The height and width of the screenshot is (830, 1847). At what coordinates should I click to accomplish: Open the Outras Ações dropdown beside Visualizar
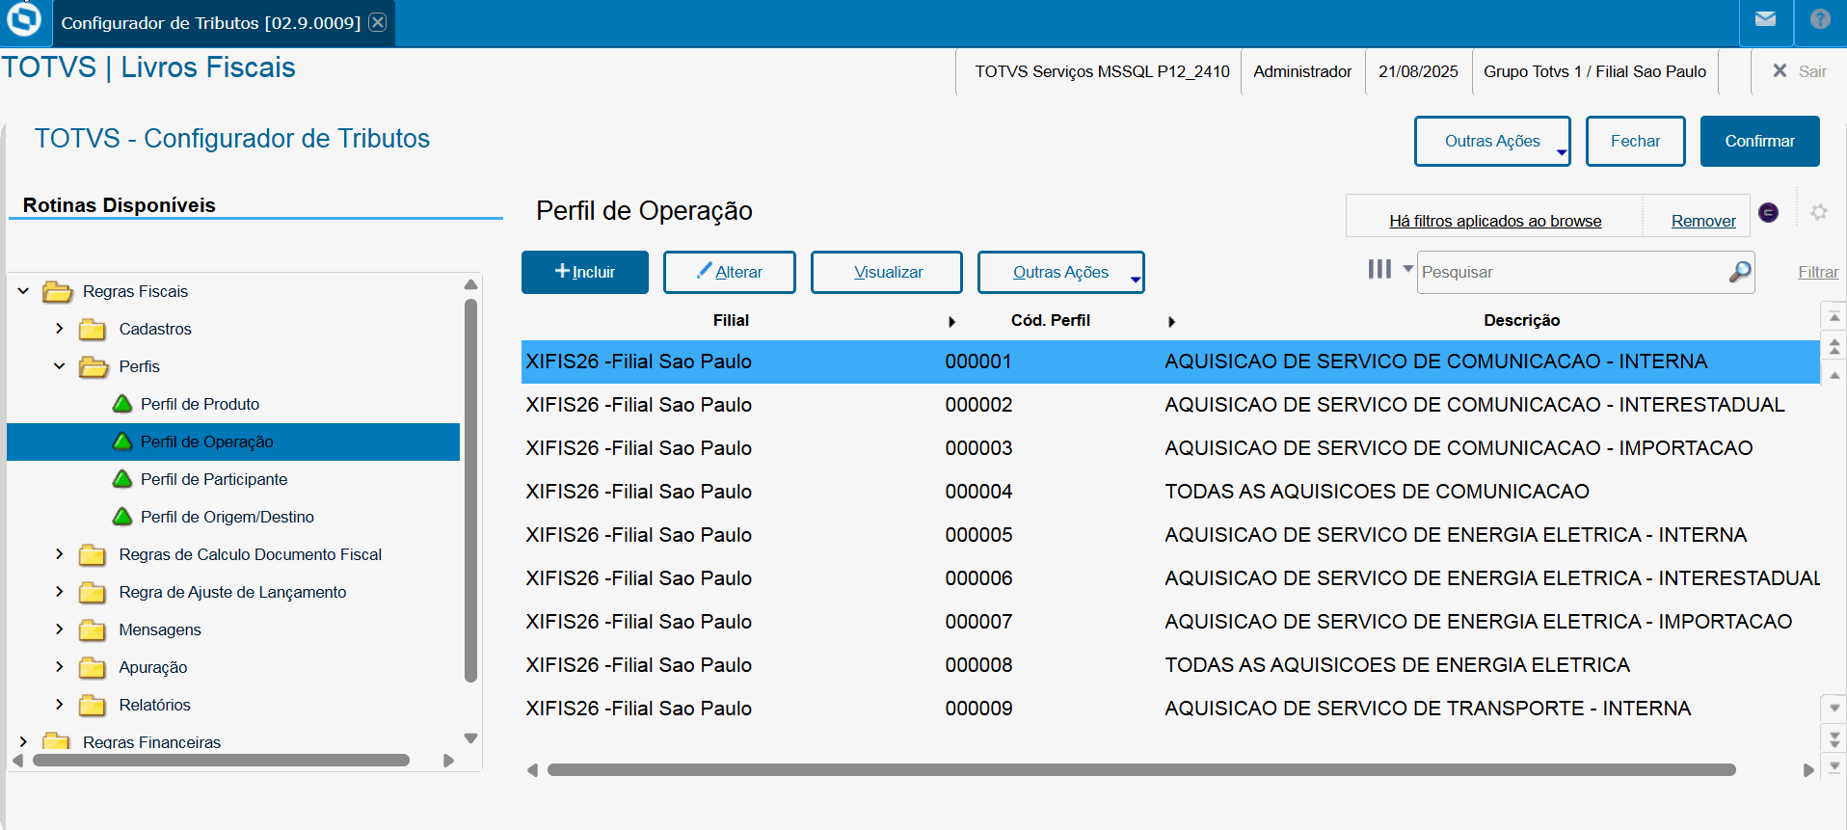click(x=1061, y=272)
